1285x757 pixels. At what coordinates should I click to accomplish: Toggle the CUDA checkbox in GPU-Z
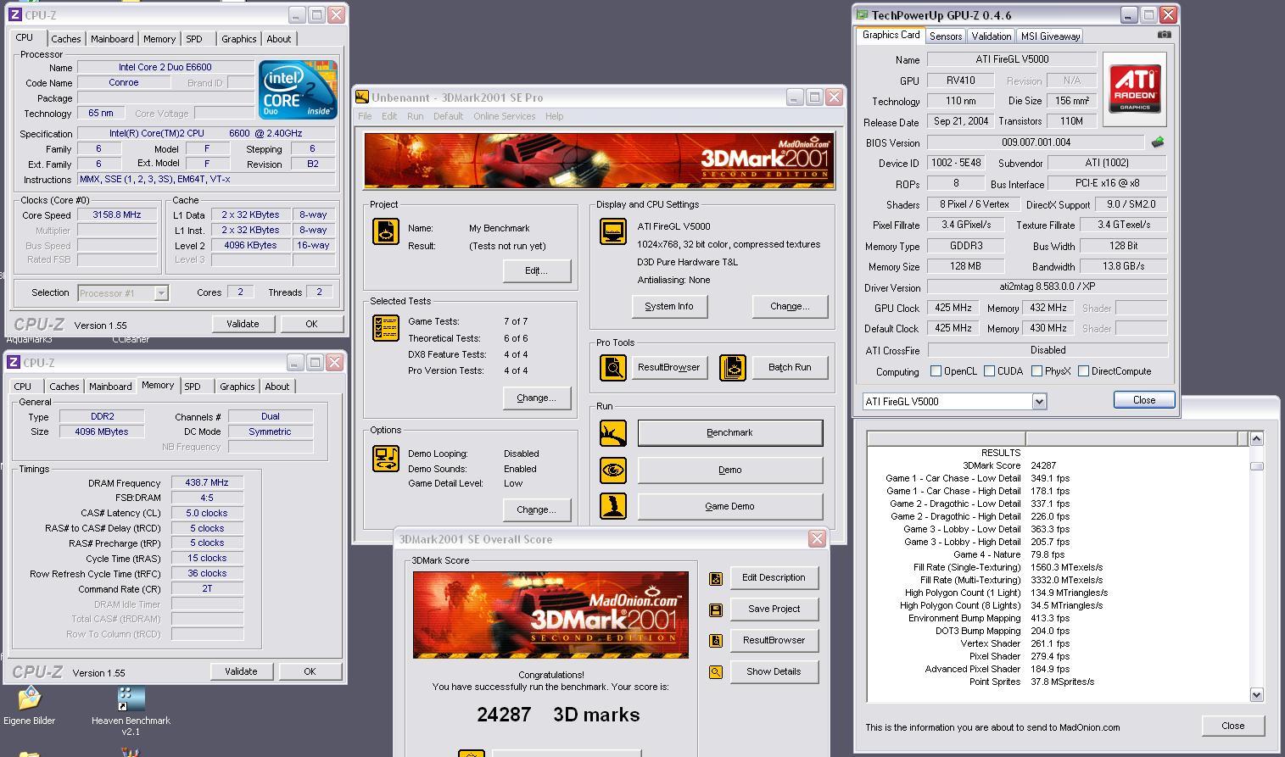point(989,371)
